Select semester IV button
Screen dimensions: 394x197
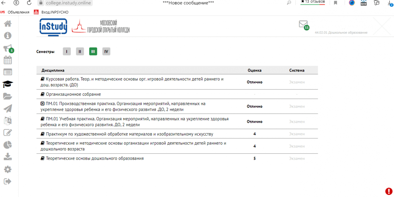(106, 51)
